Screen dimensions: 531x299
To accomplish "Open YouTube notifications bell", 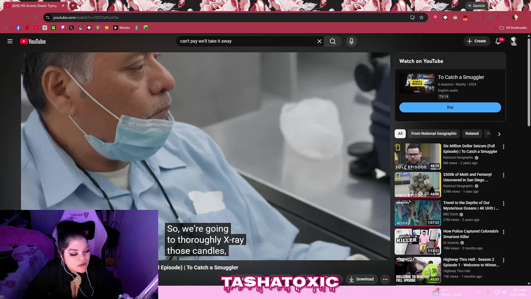I will pyautogui.click(x=499, y=41).
